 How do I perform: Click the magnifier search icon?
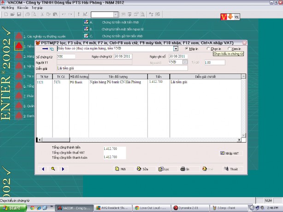pos(53,169)
